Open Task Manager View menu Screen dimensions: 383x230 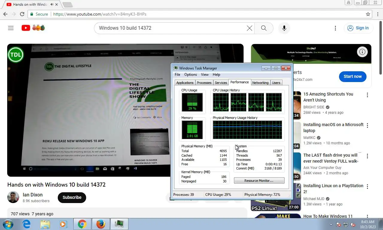coord(205,75)
